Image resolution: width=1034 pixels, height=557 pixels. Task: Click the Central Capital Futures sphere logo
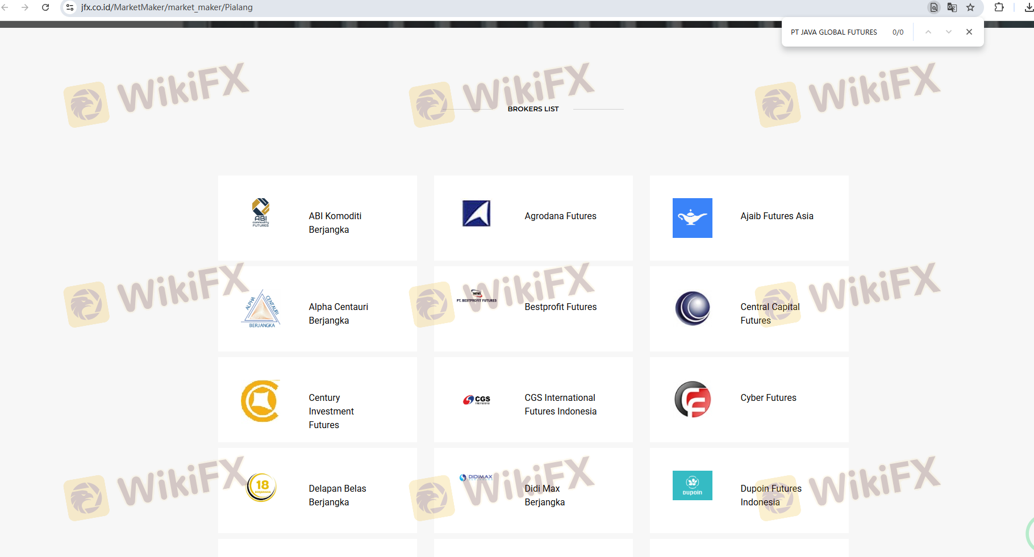click(x=692, y=308)
